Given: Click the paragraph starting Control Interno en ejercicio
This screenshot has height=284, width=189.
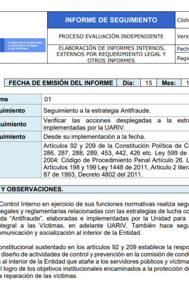Looking at the screenshot, I should tap(94, 218).
